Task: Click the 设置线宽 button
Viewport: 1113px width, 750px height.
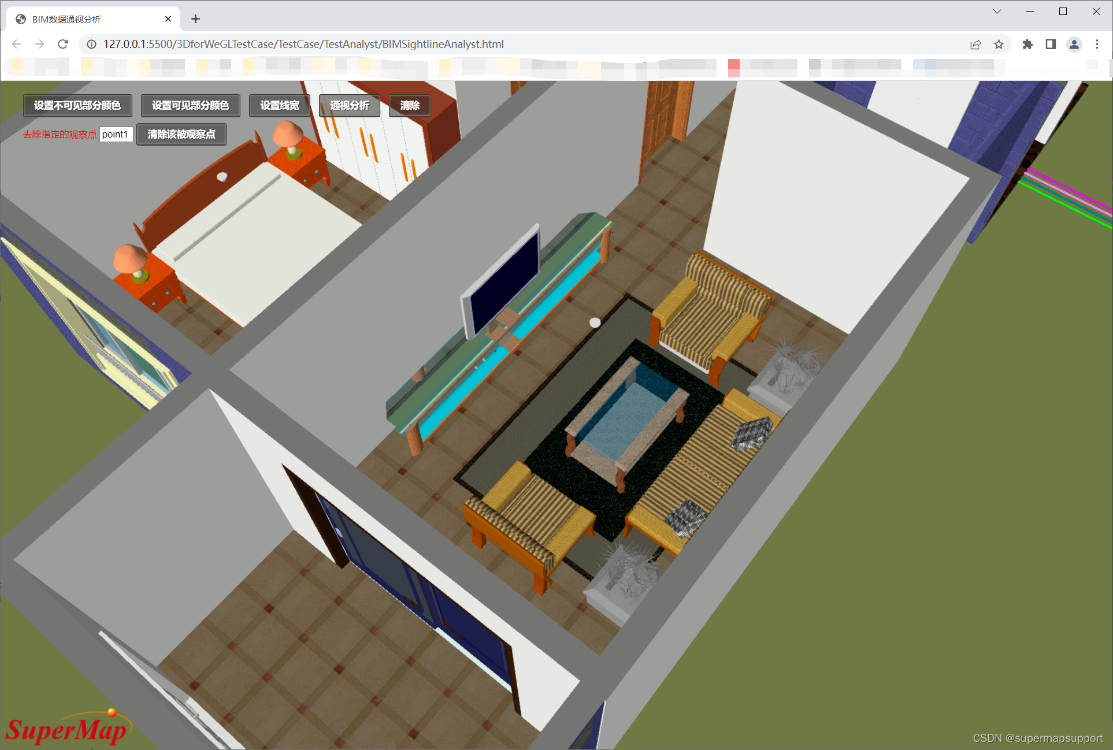Action: pyautogui.click(x=280, y=106)
